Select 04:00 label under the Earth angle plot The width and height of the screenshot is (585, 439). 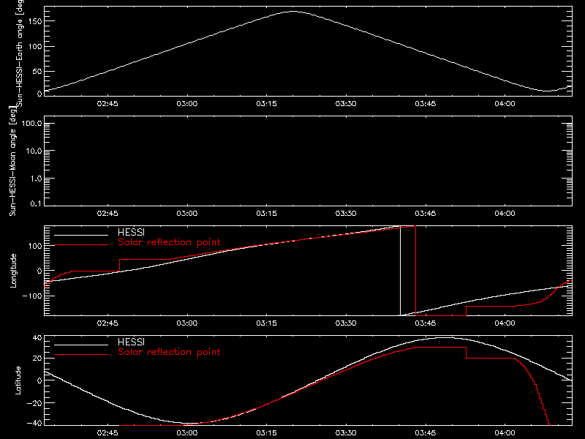point(505,104)
